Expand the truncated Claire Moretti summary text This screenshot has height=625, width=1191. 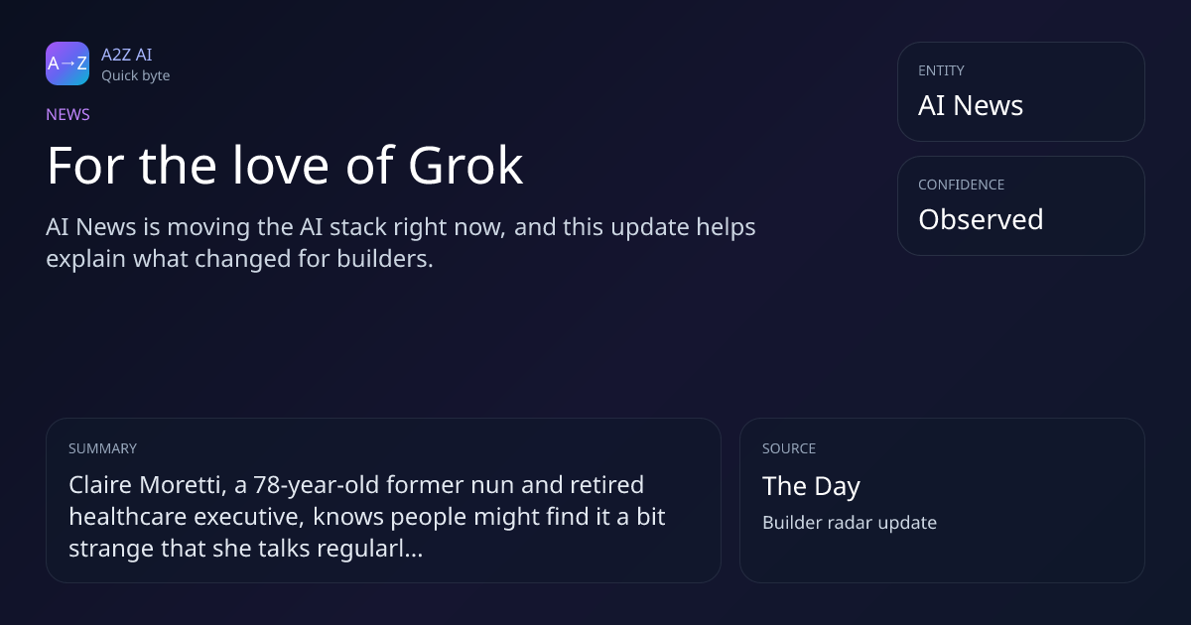tap(367, 517)
